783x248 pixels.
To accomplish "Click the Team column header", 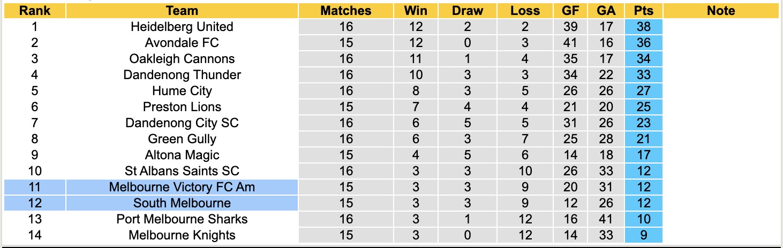I will coord(182,11).
